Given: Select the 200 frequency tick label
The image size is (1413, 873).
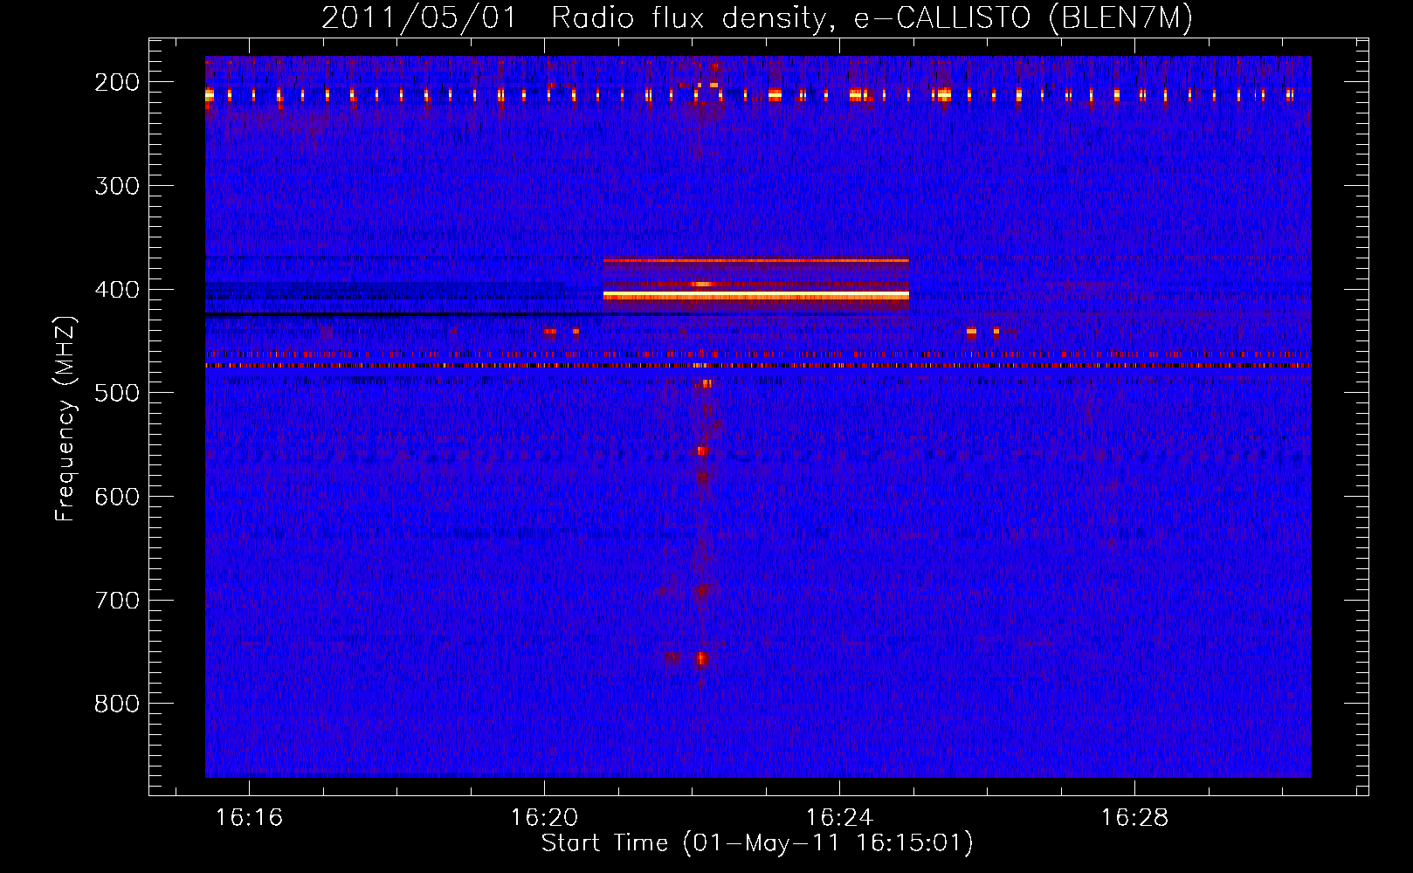Looking at the screenshot, I should click(117, 82).
